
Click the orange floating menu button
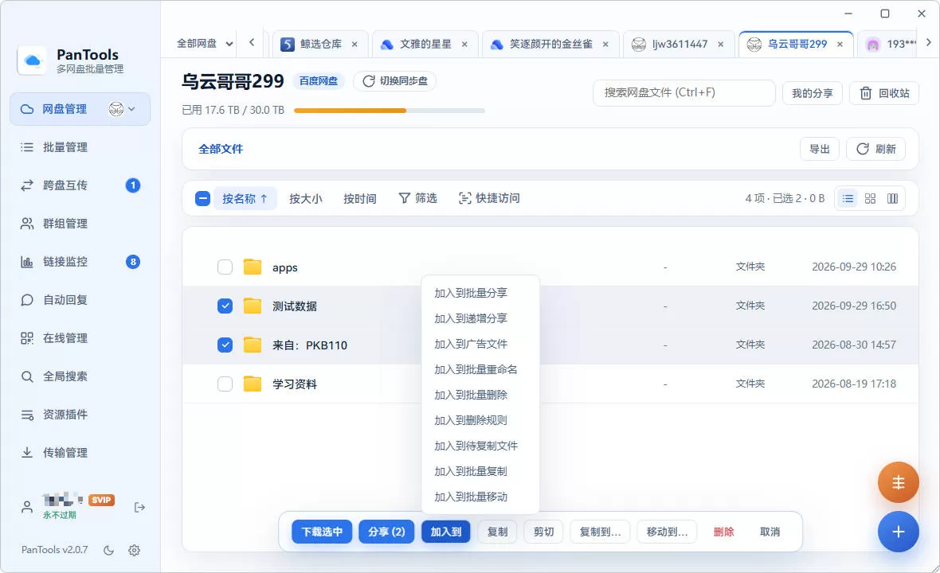898,482
